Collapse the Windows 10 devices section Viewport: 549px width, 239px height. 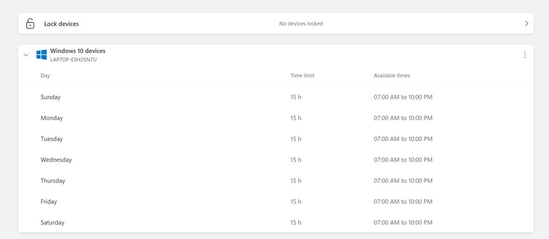(26, 55)
